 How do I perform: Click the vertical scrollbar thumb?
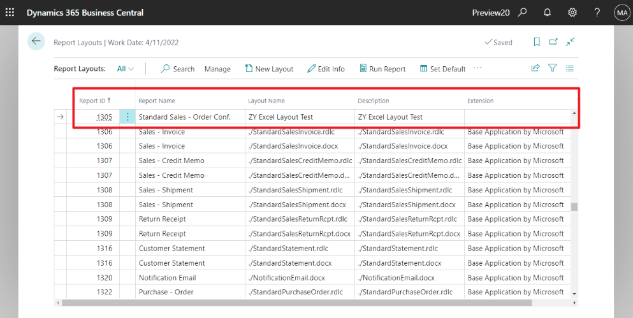pyautogui.click(x=574, y=206)
